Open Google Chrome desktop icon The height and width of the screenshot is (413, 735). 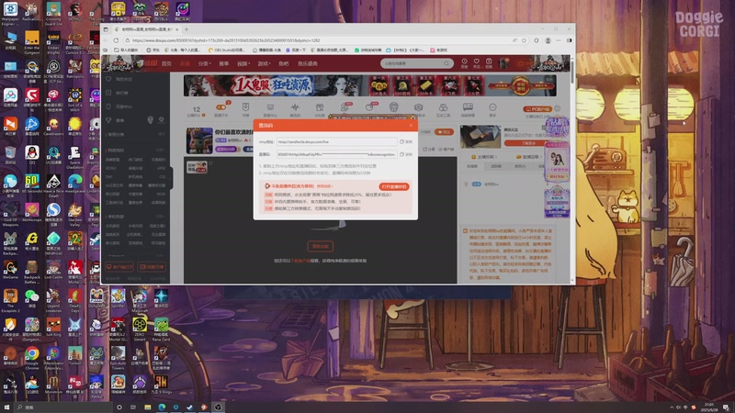pyautogui.click(x=32, y=357)
